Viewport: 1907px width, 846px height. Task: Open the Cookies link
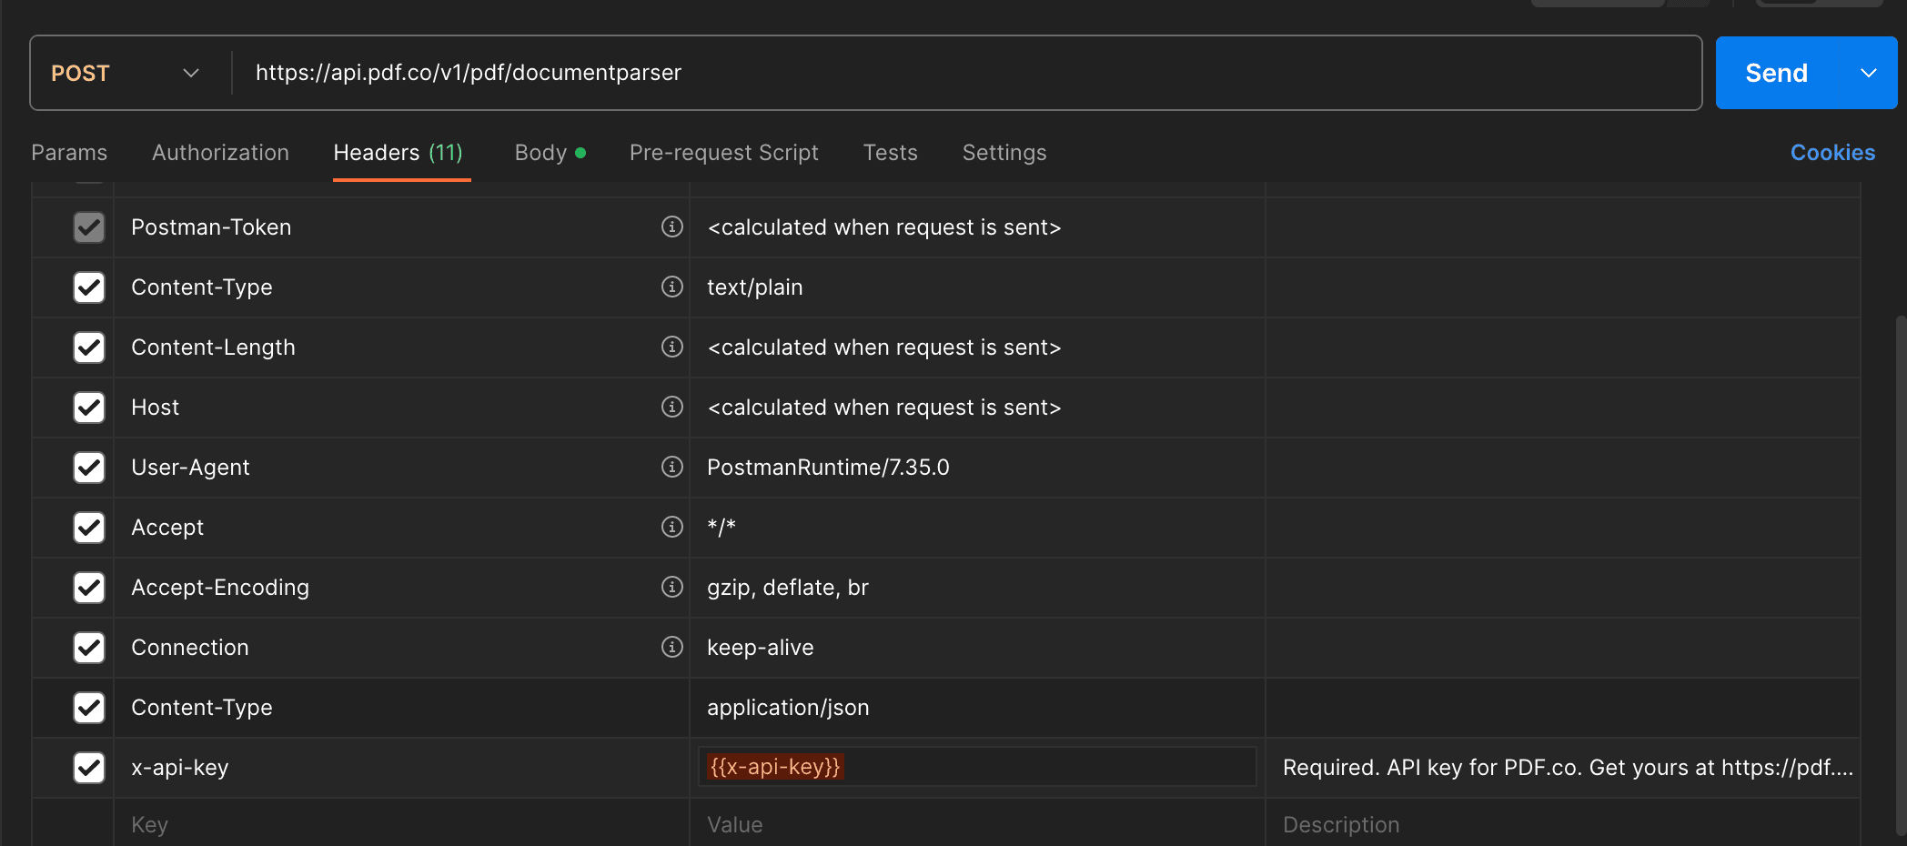pos(1832,153)
